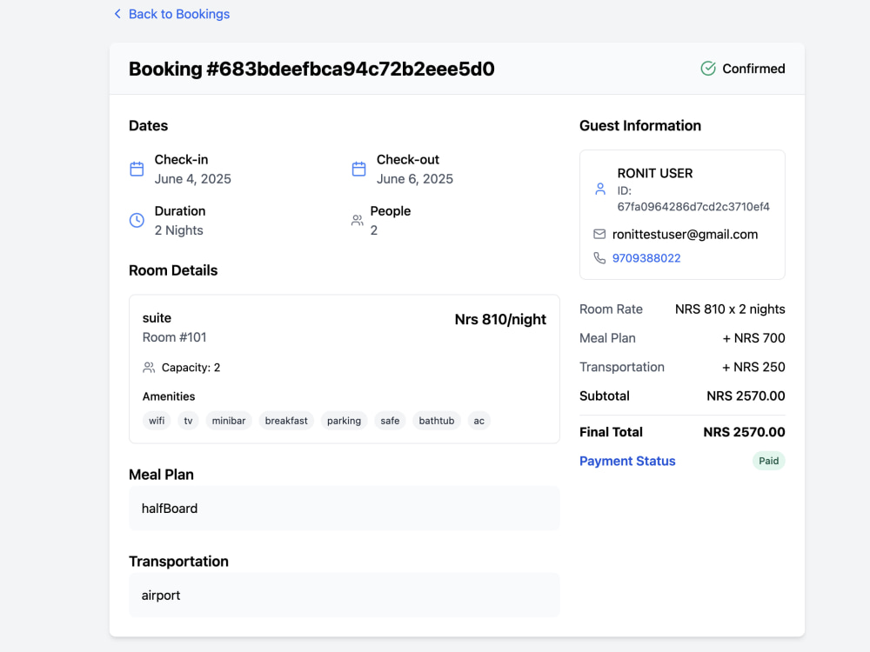Screen dimensions: 870x652
Task: Click the Subtotal NRS 2570.00 amount
Action: 746,396
